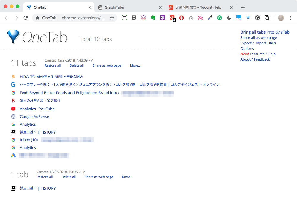Viewport: 297px width, 223px height.
Task: Close the Todoist Help tab
Action: [231, 7]
